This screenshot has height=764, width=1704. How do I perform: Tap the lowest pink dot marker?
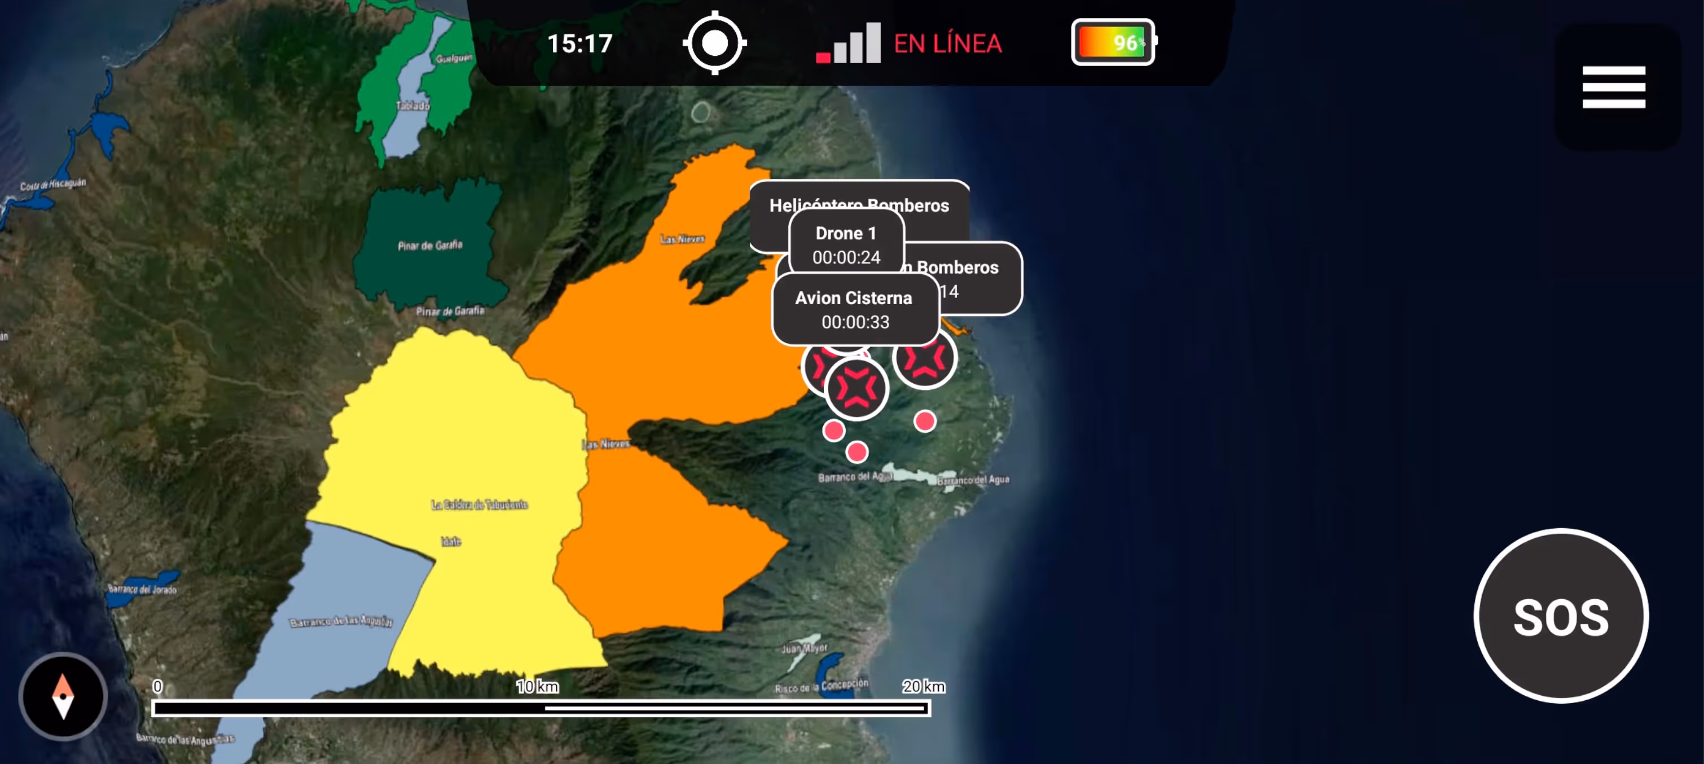857,452
